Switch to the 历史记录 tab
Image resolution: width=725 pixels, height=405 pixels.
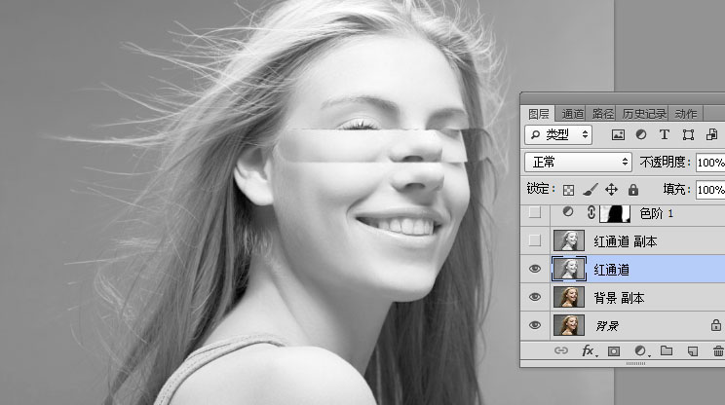tap(644, 114)
